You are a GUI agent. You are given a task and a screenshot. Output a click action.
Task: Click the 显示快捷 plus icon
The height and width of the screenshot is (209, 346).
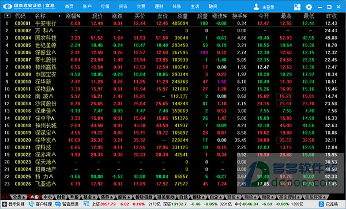(5, 204)
